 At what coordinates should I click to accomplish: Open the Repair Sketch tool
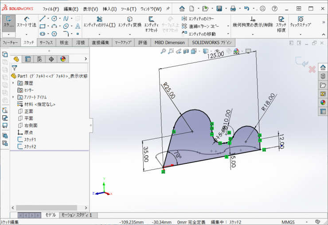281,22
